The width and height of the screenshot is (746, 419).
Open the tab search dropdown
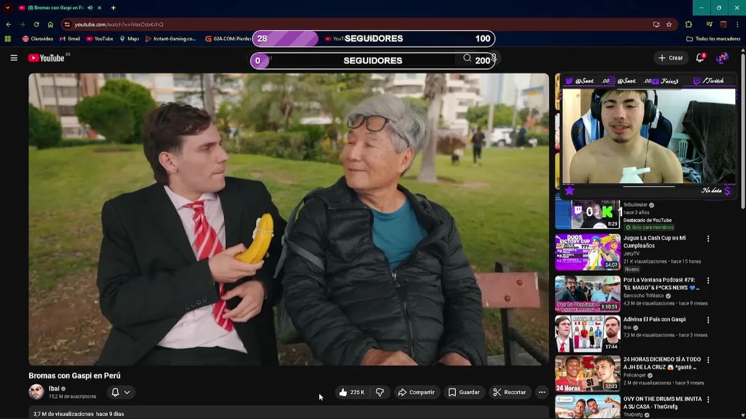pos(8,8)
